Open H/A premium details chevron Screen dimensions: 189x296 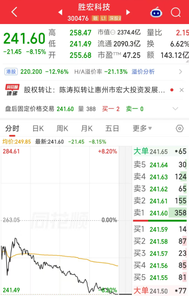pyautogui.click(x=180, y=72)
